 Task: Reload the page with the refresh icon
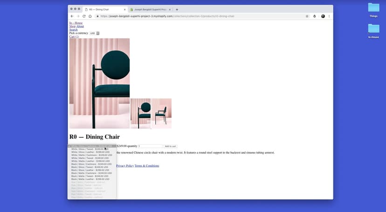coord(84,16)
